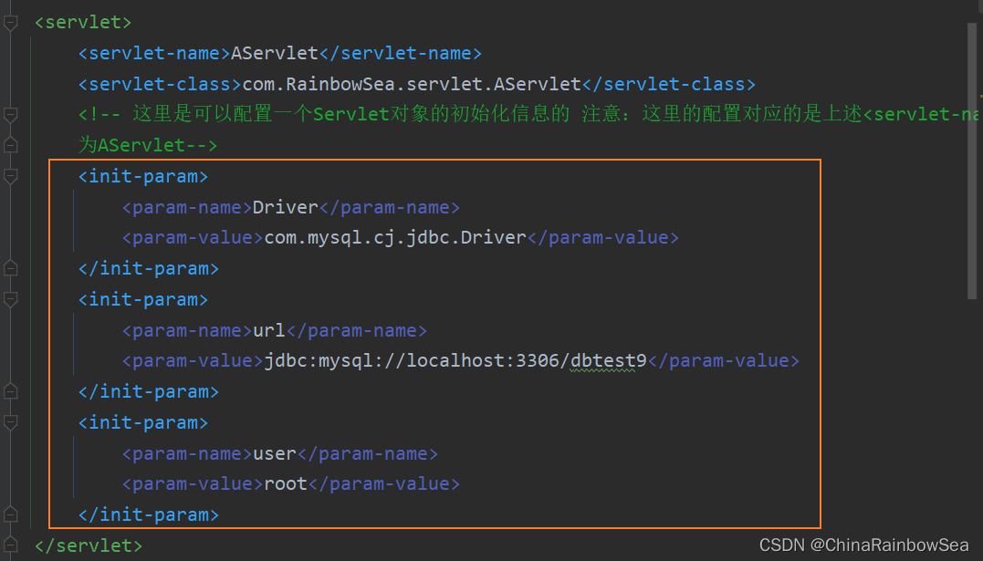Click </param-value> tag after root

tap(384, 483)
